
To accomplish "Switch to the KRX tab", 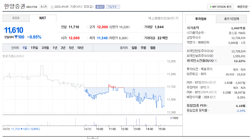I will pyautogui.click(x=16, y=18).
